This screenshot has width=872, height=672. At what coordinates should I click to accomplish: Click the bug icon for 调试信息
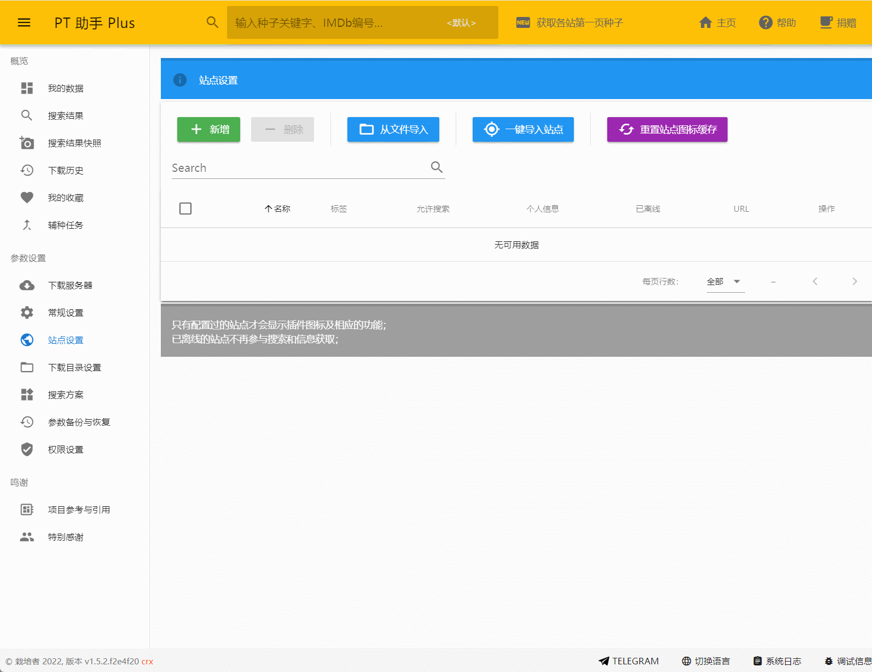pos(829,661)
